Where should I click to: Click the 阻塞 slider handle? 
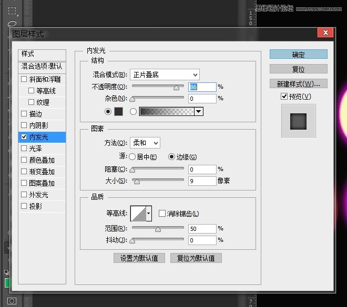[132, 170]
